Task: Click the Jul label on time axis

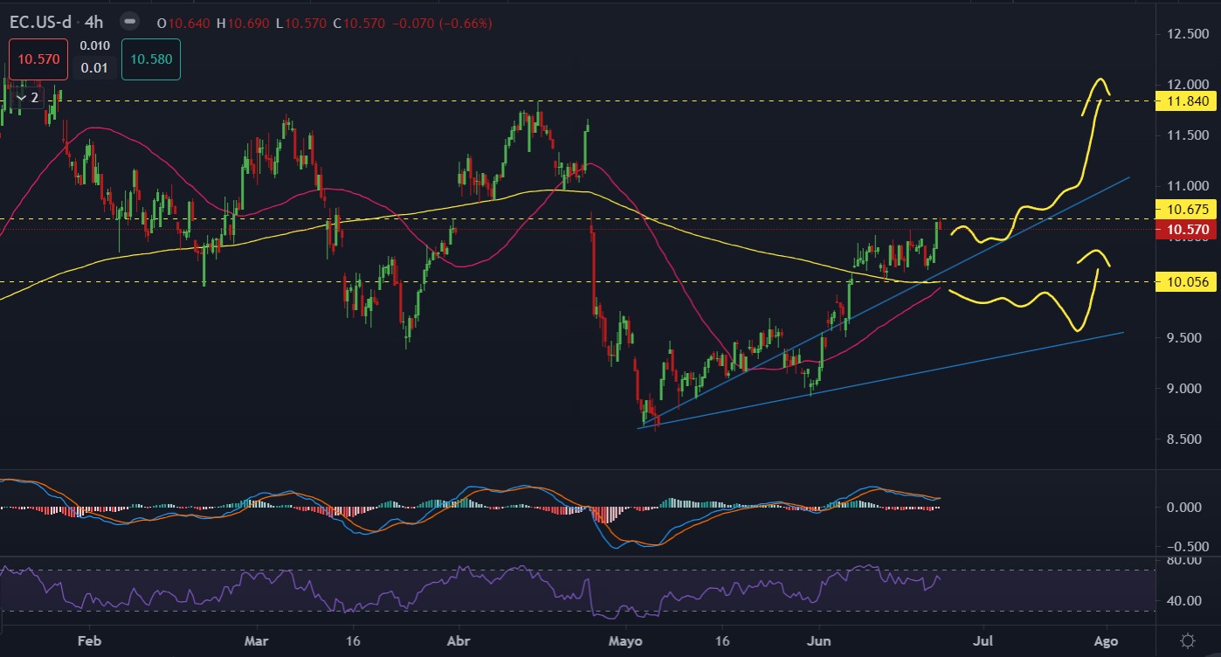Action: [x=984, y=640]
